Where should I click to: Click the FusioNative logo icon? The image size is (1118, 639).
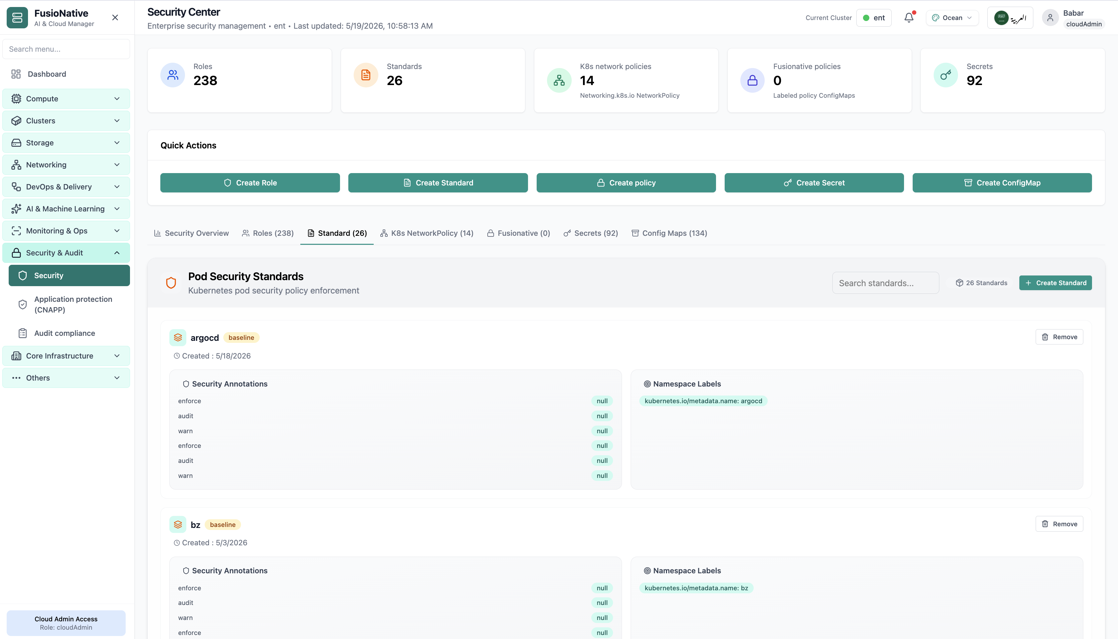[x=17, y=18]
